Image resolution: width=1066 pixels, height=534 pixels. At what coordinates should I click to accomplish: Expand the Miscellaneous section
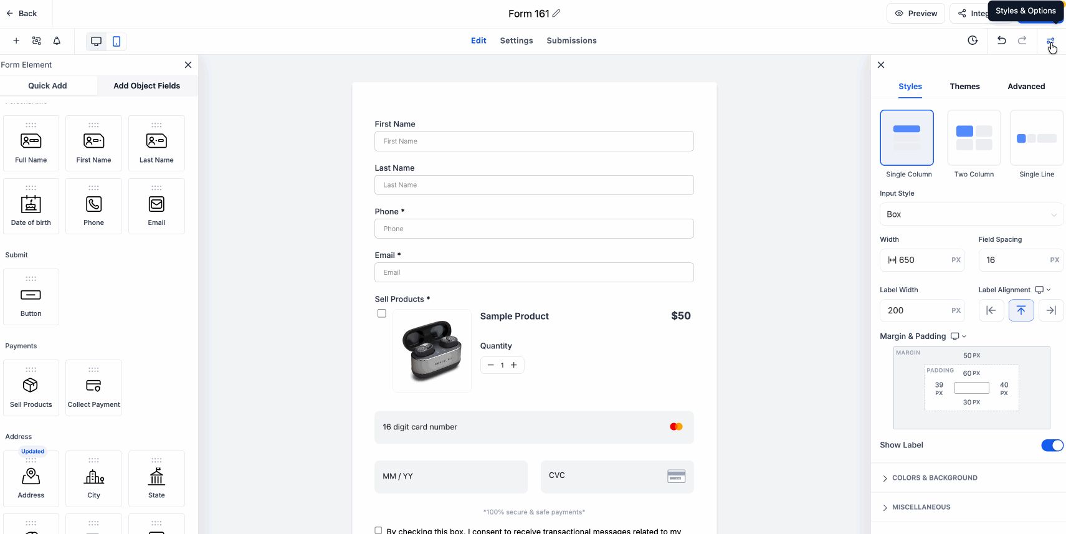(921, 507)
